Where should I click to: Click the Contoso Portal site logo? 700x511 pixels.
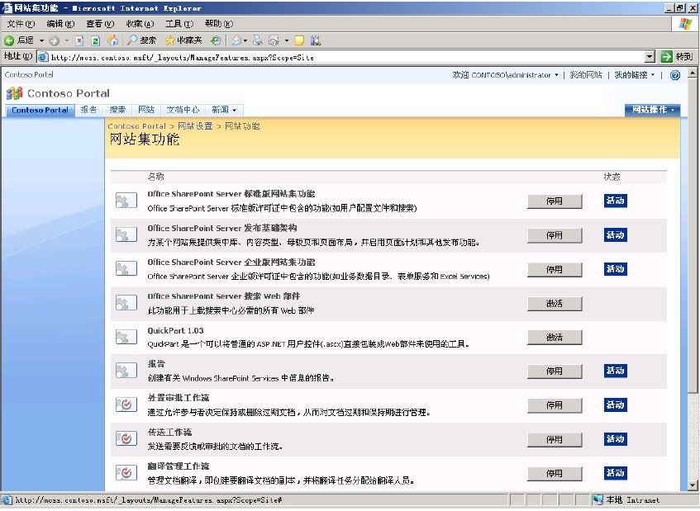tap(14, 93)
